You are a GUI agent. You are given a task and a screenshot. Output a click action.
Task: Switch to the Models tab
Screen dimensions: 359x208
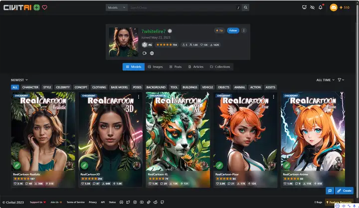click(134, 67)
